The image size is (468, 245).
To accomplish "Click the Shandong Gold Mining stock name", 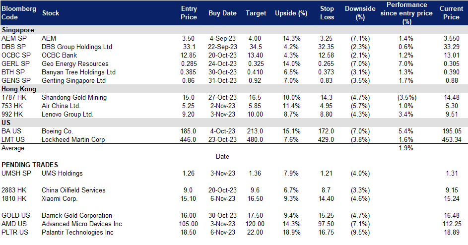I will coord(74,97).
